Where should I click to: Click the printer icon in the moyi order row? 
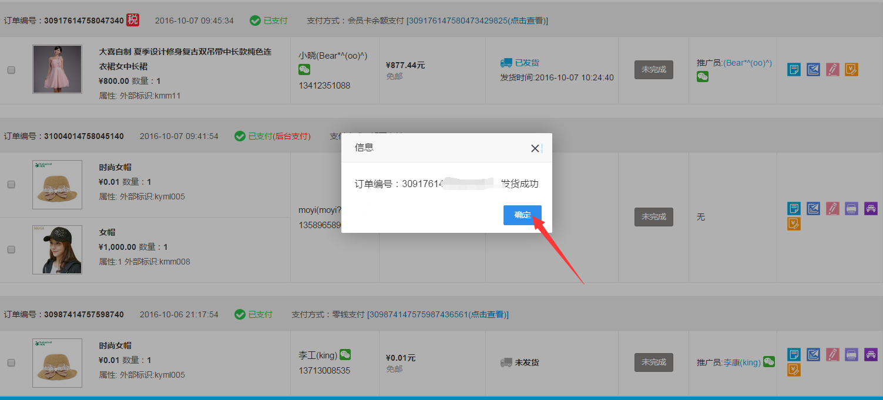851,208
